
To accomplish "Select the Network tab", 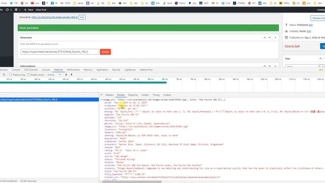I will [x=58, y=70].
